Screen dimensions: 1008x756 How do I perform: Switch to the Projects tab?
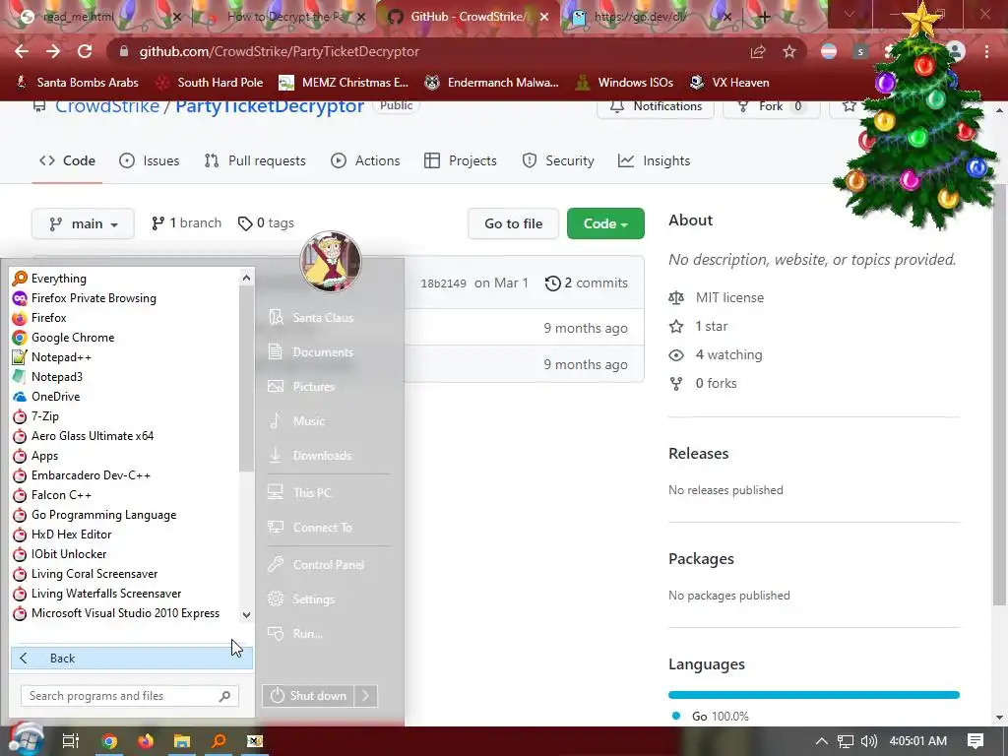(x=461, y=160)
